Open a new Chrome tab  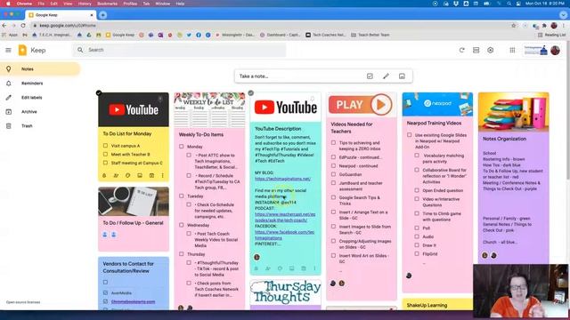coord(103,15)
